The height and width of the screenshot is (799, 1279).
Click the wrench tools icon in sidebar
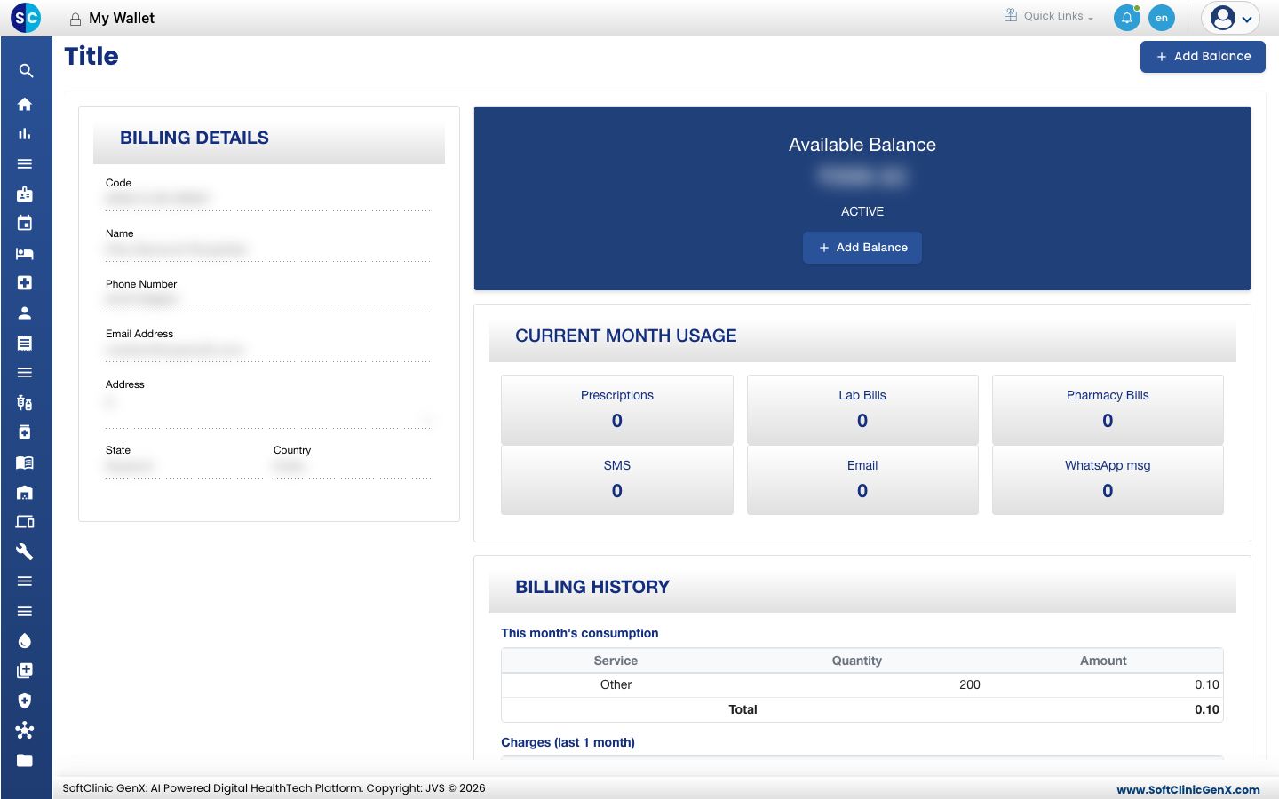(25, 551)
